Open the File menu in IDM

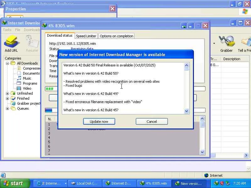[18, 30]
